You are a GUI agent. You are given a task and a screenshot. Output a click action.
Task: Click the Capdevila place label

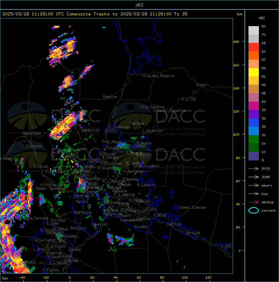90,130
